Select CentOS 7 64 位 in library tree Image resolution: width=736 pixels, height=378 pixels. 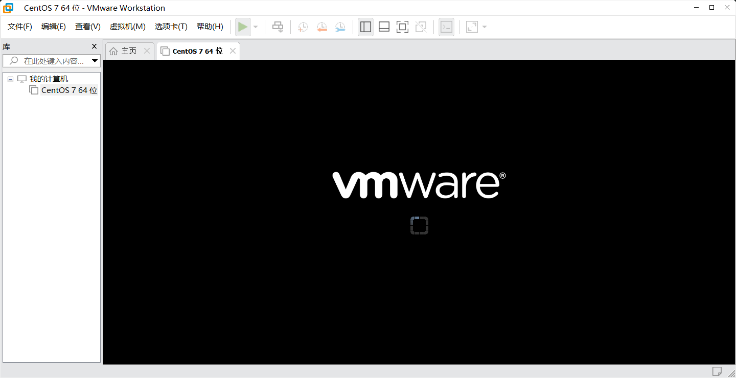point(69,90)
